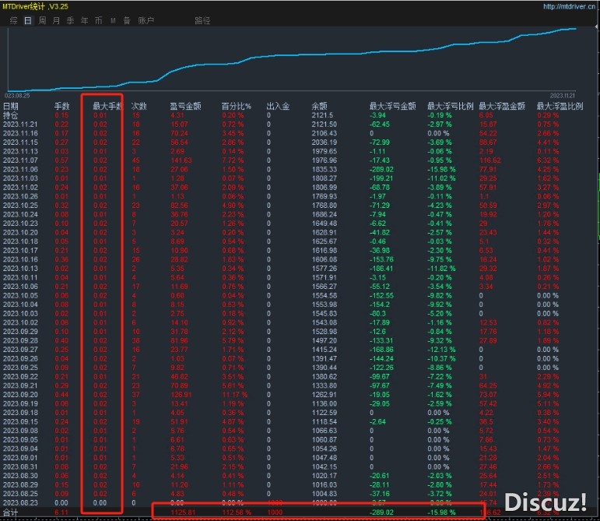Open the 周 weekly statistics tab
The height and width of the screenshot is (521, 600).
[42, 20]
